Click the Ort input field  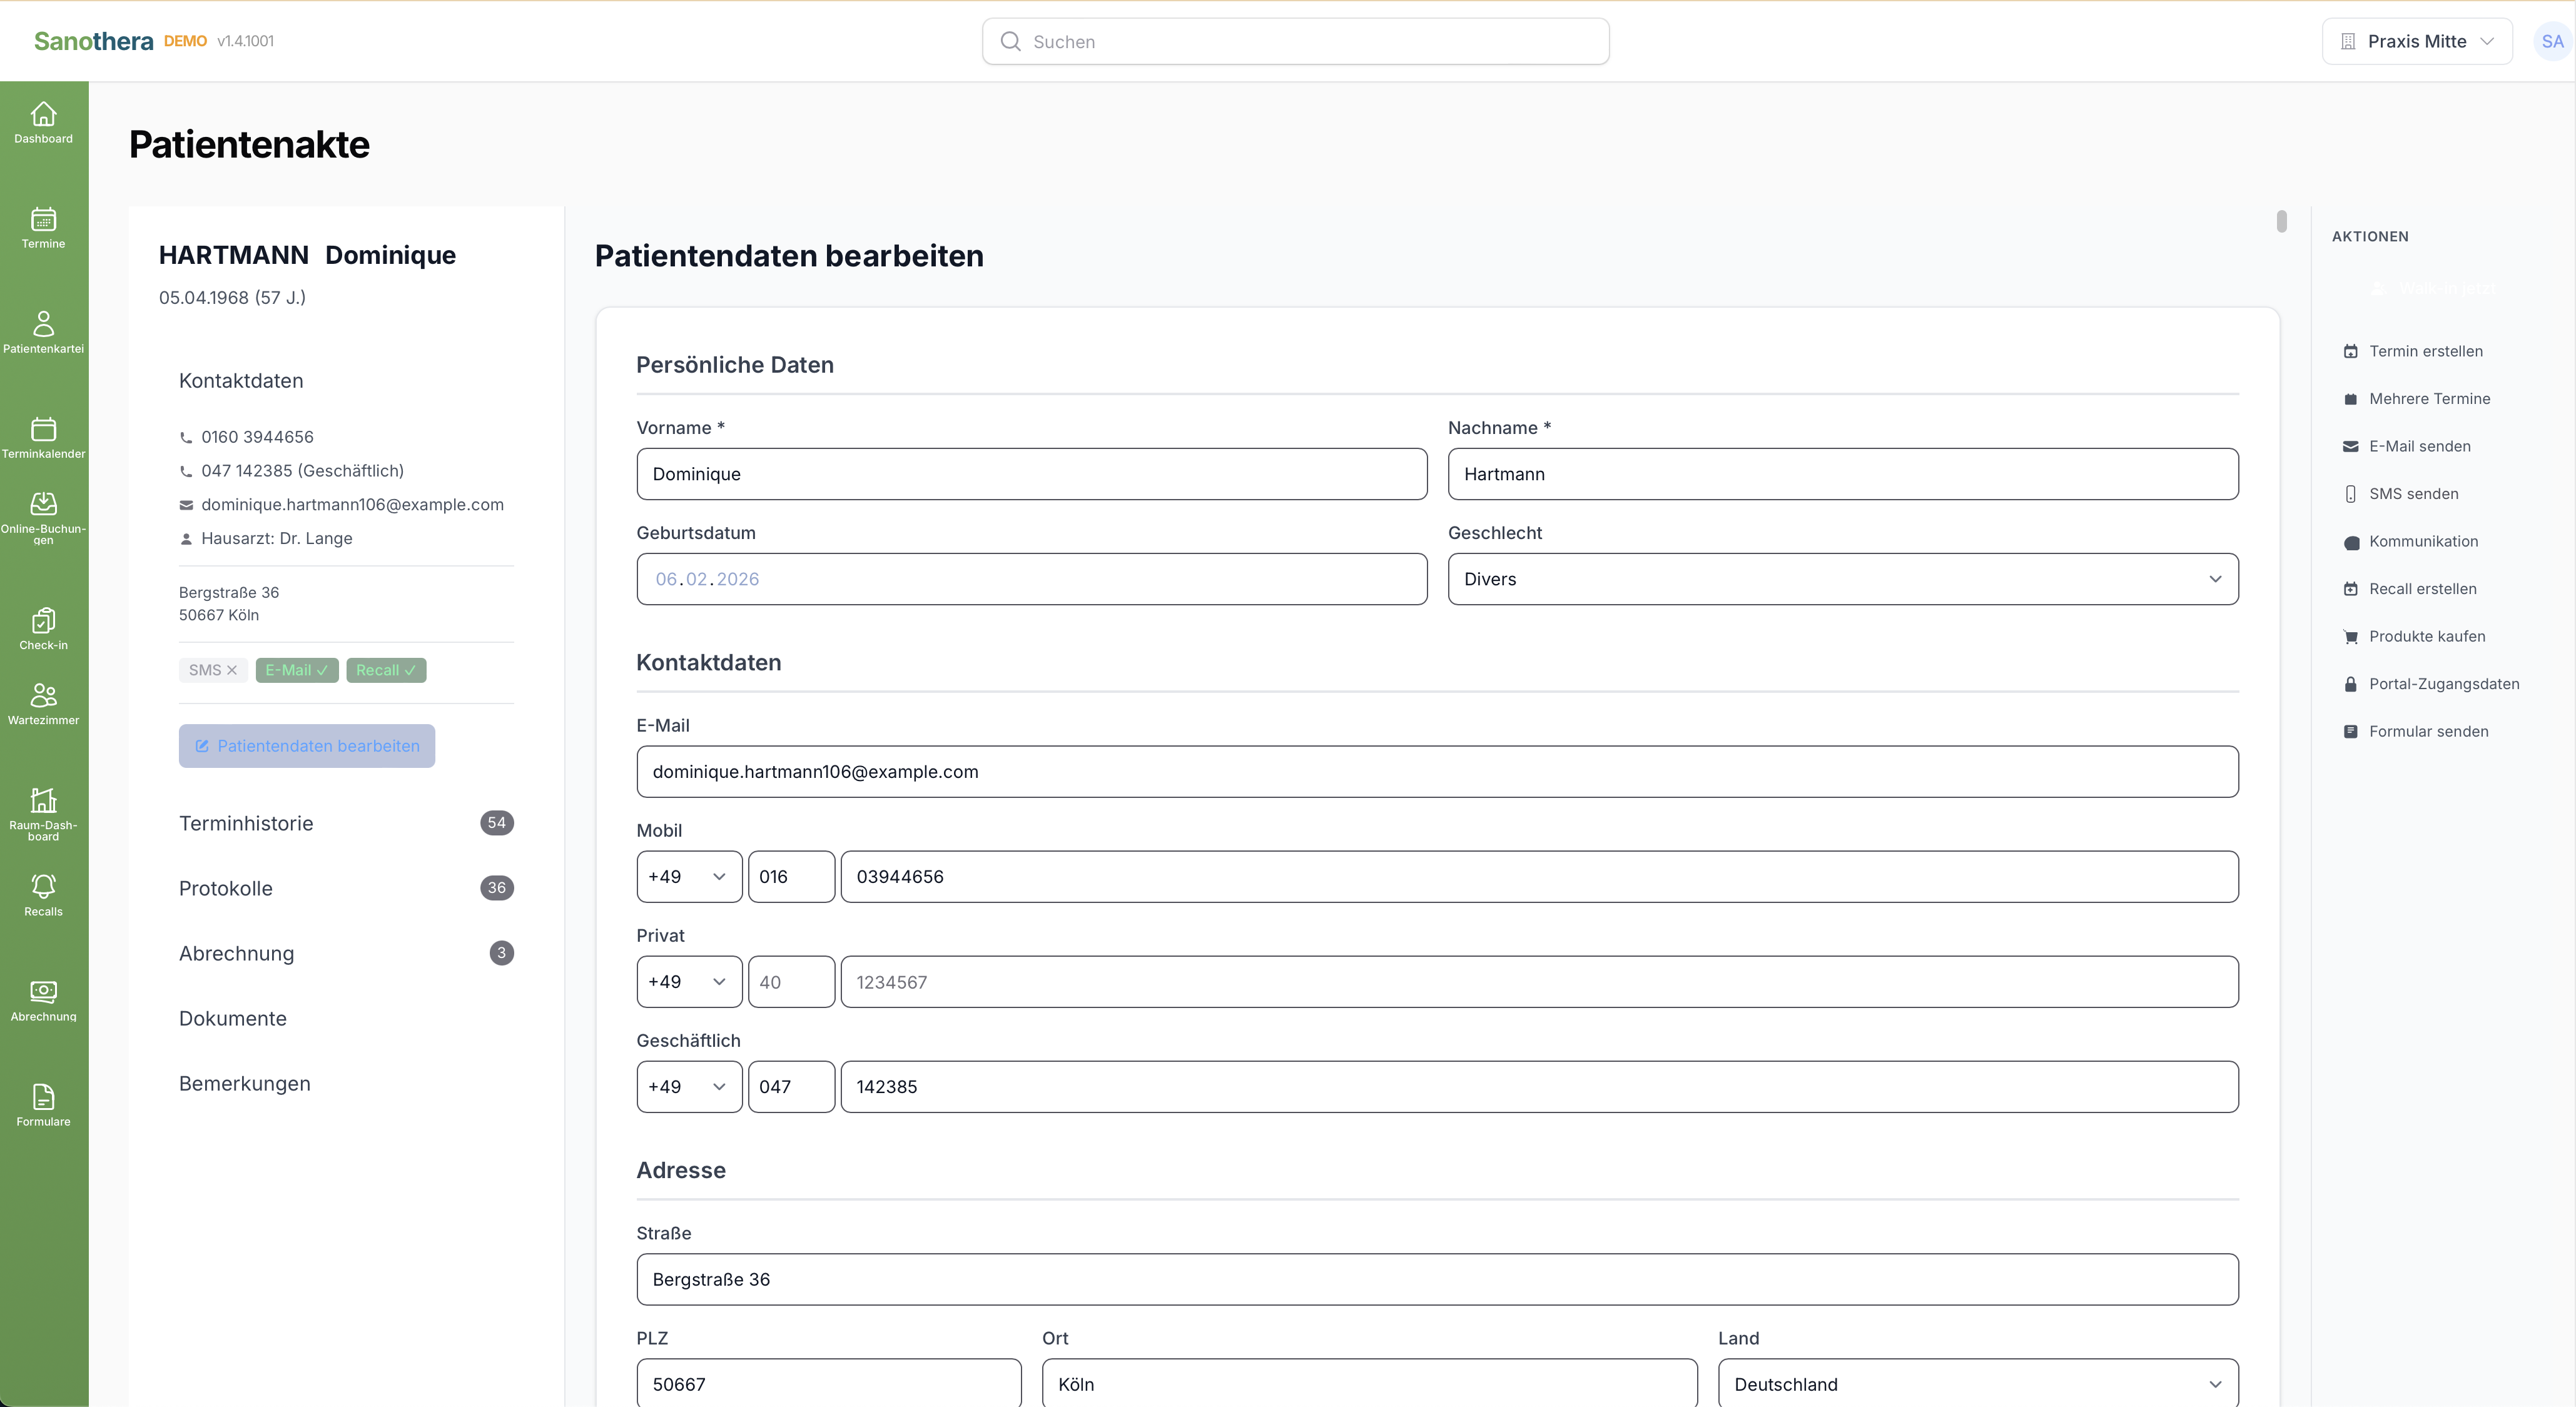coord(1369,1384)
